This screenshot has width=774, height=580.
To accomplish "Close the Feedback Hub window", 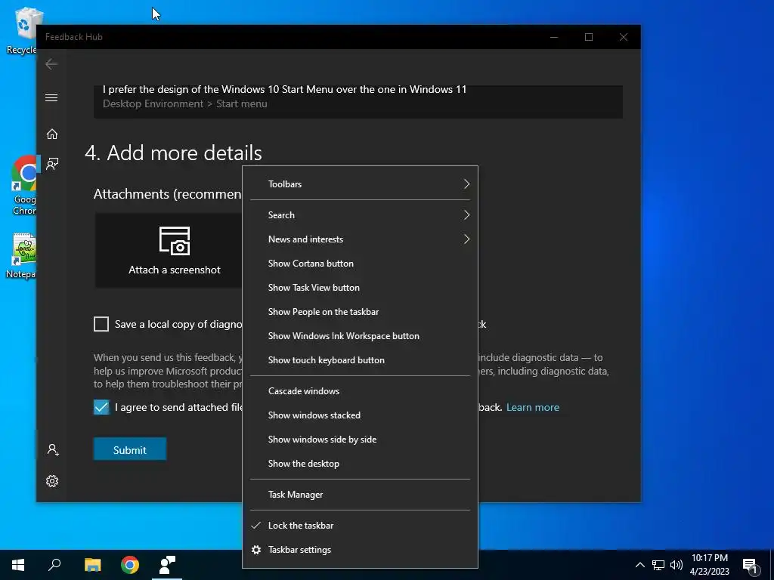I will 624,37.
